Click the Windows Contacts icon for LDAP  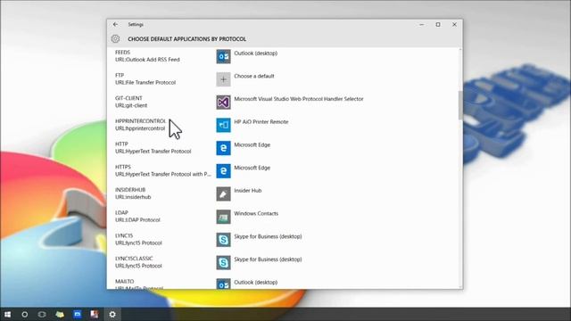click(x=223, y=217)
